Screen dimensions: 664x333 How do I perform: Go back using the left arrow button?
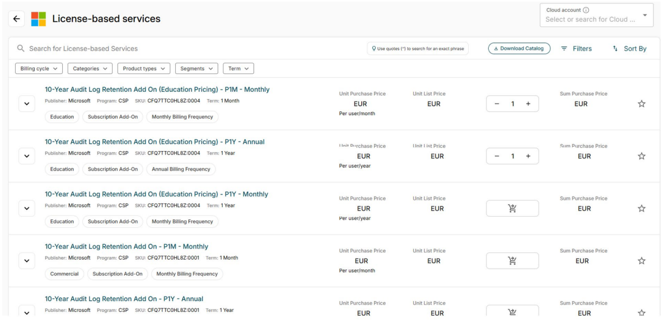pyautogui.click(x=16, y=18)
